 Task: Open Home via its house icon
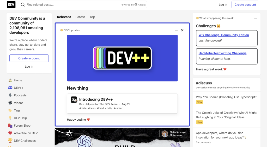10,80
